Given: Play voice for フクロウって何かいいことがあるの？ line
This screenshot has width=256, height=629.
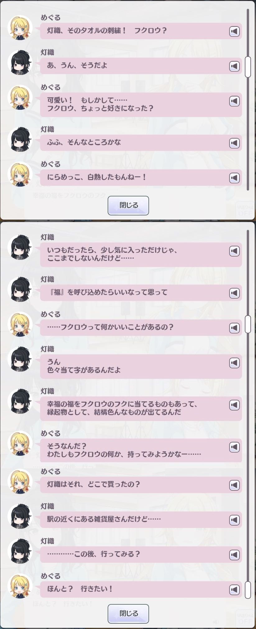Looking at the screenshot, I should tap(235, 328).
